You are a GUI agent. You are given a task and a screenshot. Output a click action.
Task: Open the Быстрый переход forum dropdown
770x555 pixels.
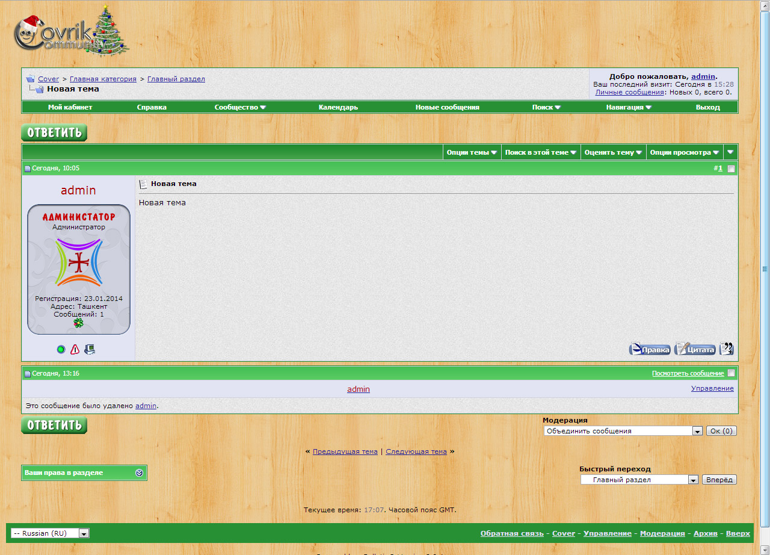point(639,480)
